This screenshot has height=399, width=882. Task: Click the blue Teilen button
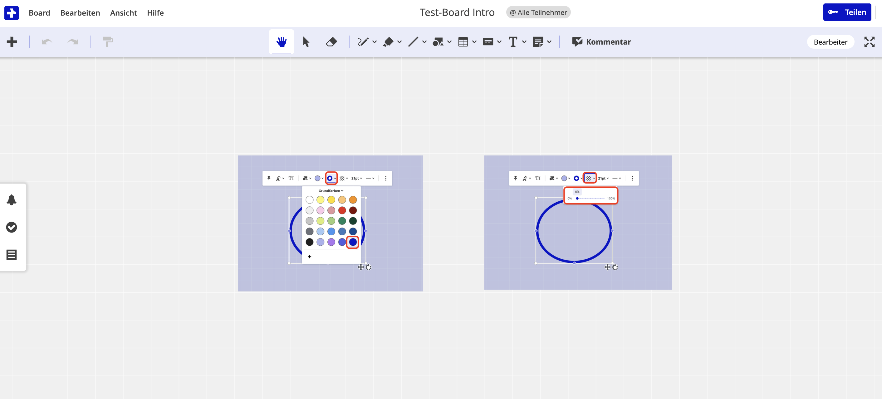(x=847, y=12)
